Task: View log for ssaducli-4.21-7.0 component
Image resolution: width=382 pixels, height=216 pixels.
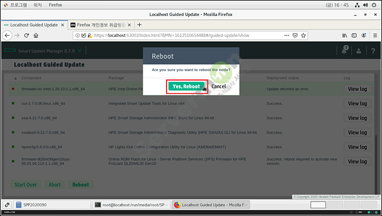Action: [358, 132]
